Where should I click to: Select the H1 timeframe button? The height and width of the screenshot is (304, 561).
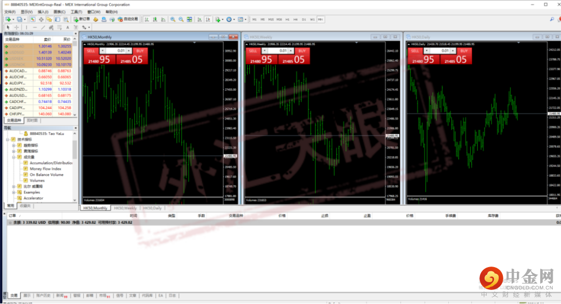pos(287,19)
